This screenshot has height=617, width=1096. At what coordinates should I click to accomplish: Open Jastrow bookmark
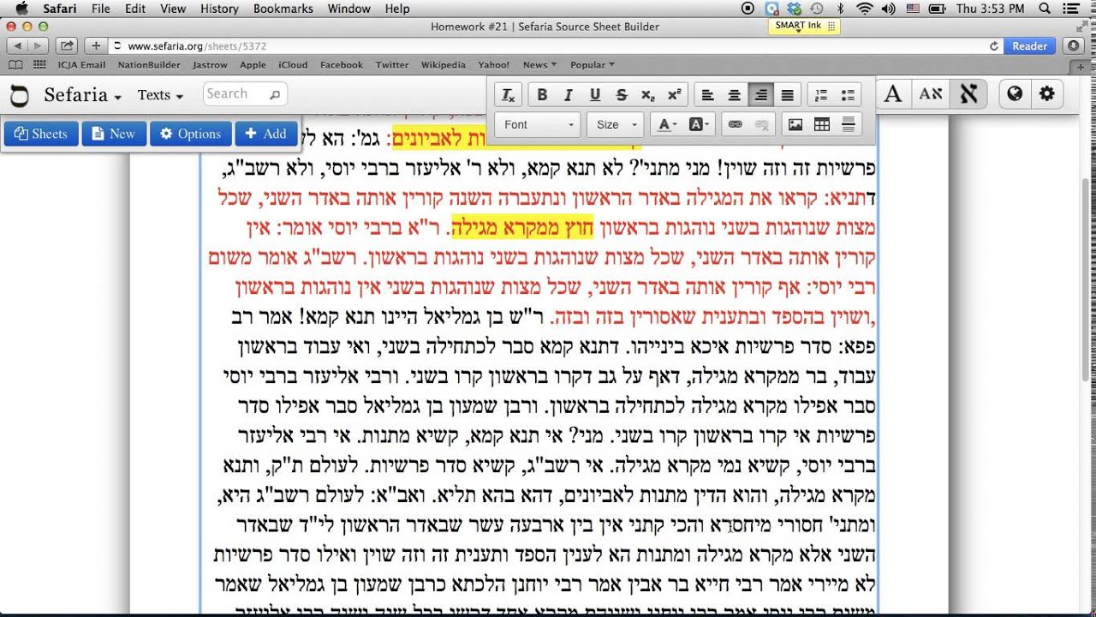(210, 65)
